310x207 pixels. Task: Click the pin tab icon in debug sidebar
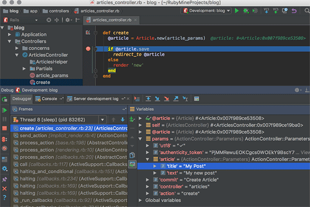[x=4, y=180]
